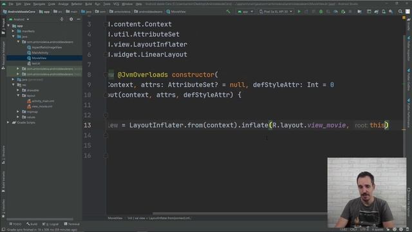Click the app breadcrumb in navigation bar
Image resolution: width=412 pixels, height=232 pixels.
tap(44, 12)
